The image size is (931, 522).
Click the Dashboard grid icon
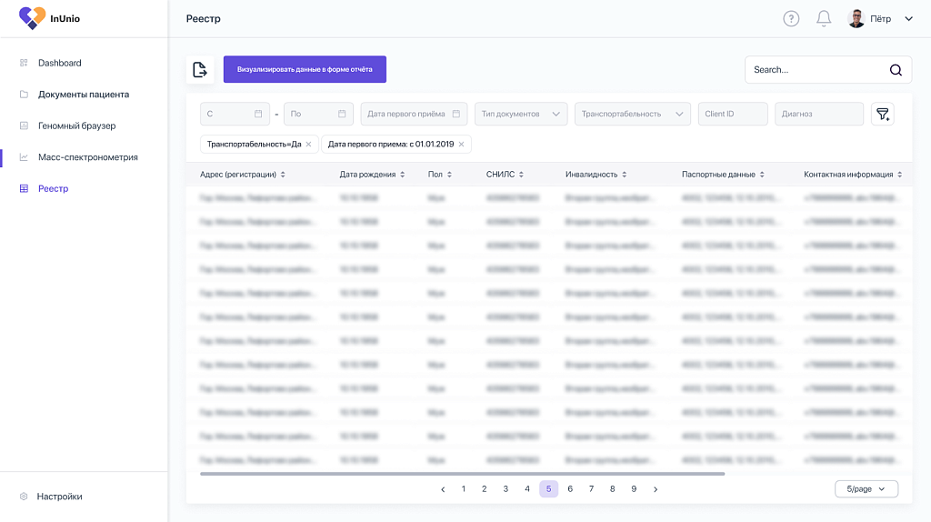[24, 63]
